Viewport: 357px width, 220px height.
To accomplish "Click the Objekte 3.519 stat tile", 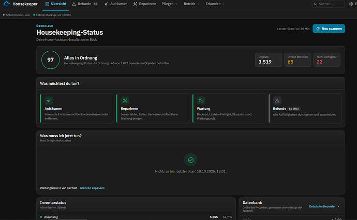I will (269, 60).
